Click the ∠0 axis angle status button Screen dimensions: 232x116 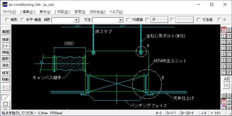click(204, 113)
